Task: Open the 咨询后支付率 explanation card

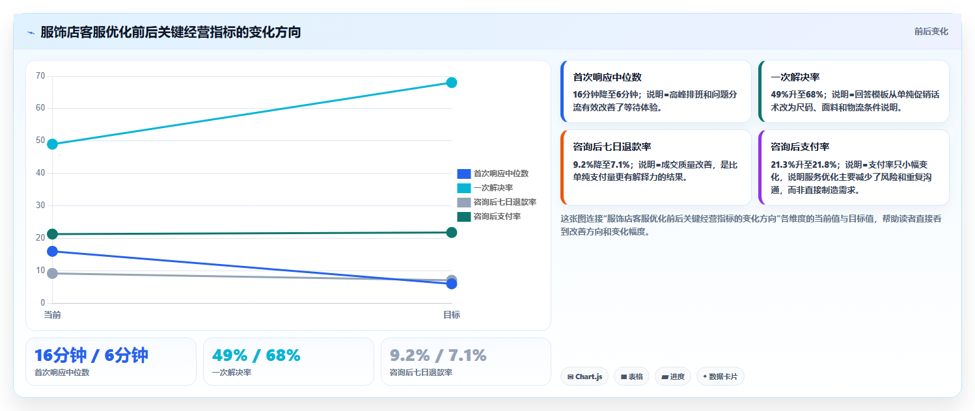Action: (854, 168)
